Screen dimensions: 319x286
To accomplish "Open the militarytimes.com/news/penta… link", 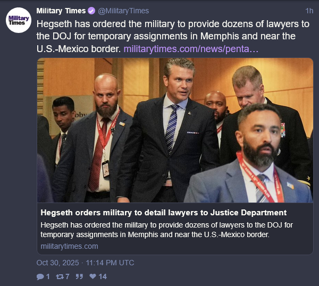I will 191,49.
